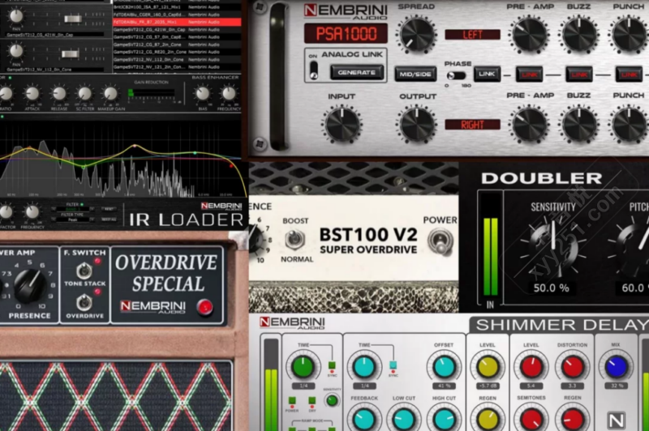This screenshot has height=431, width=649.
Task: Click the yellow Level knob
Action: point(488,367)
